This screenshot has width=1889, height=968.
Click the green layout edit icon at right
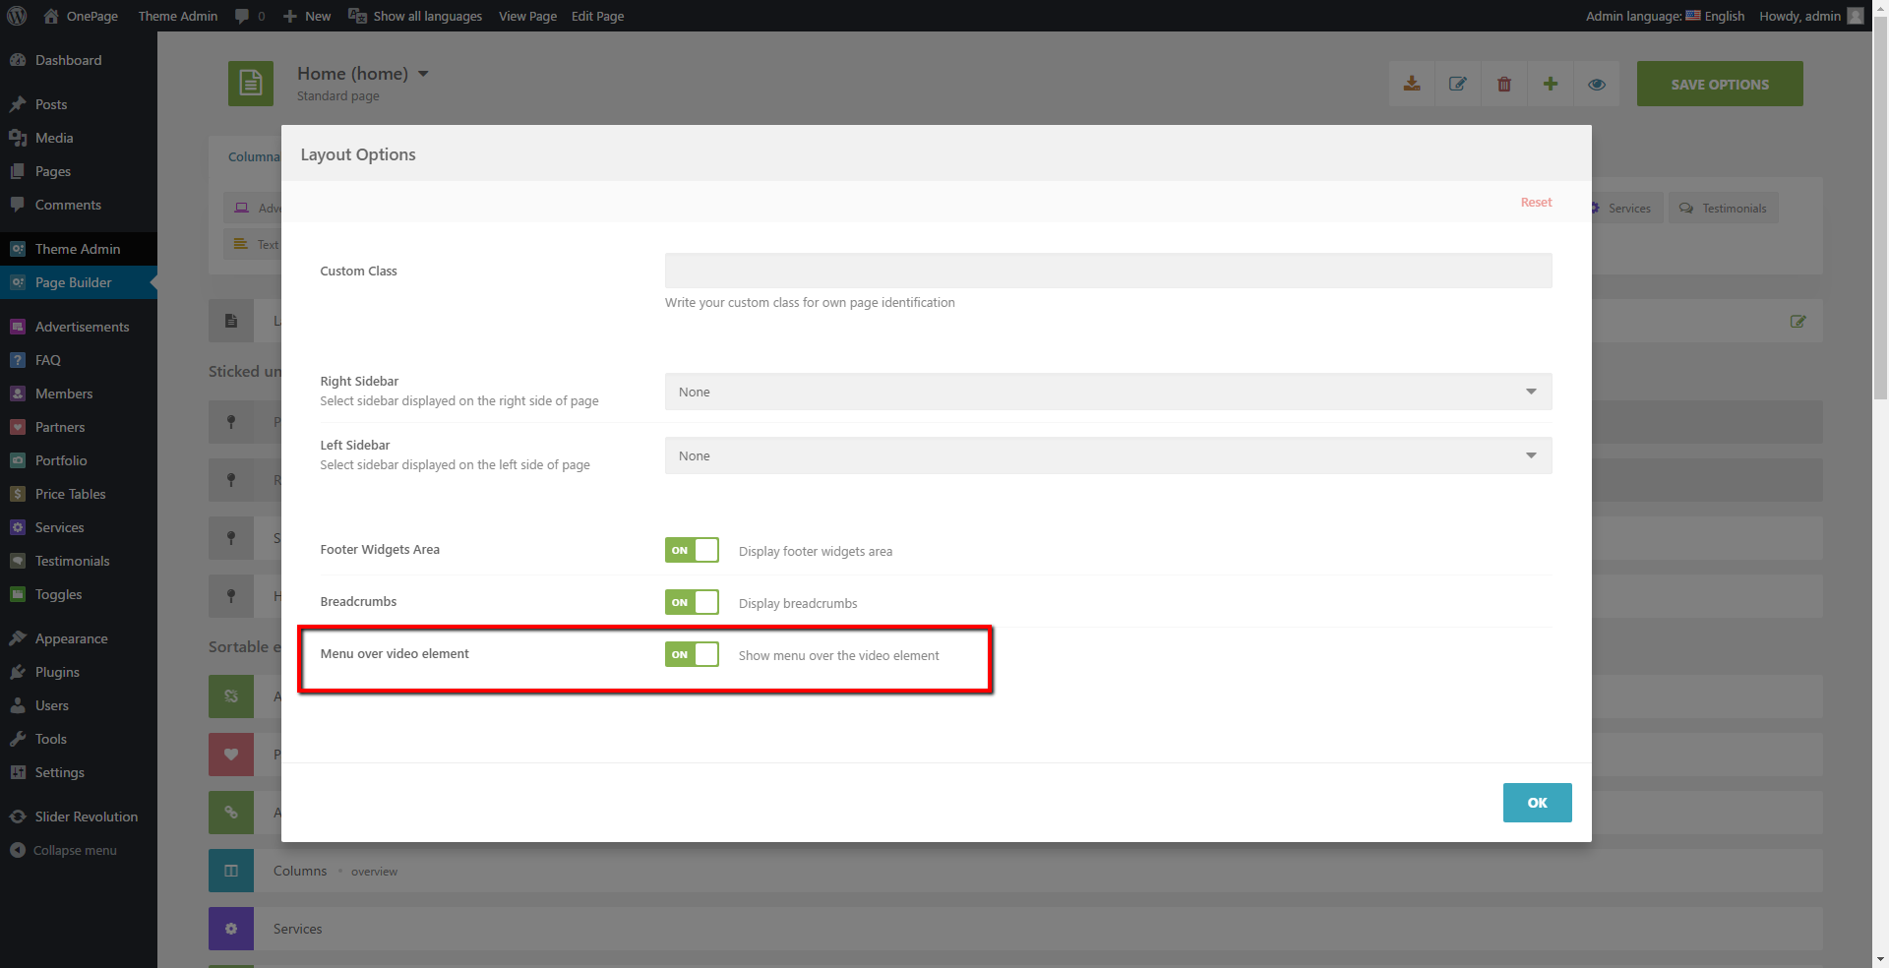coord(1798,322)
